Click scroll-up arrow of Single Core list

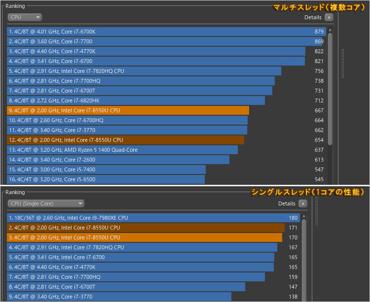click(x=304, y=216)
